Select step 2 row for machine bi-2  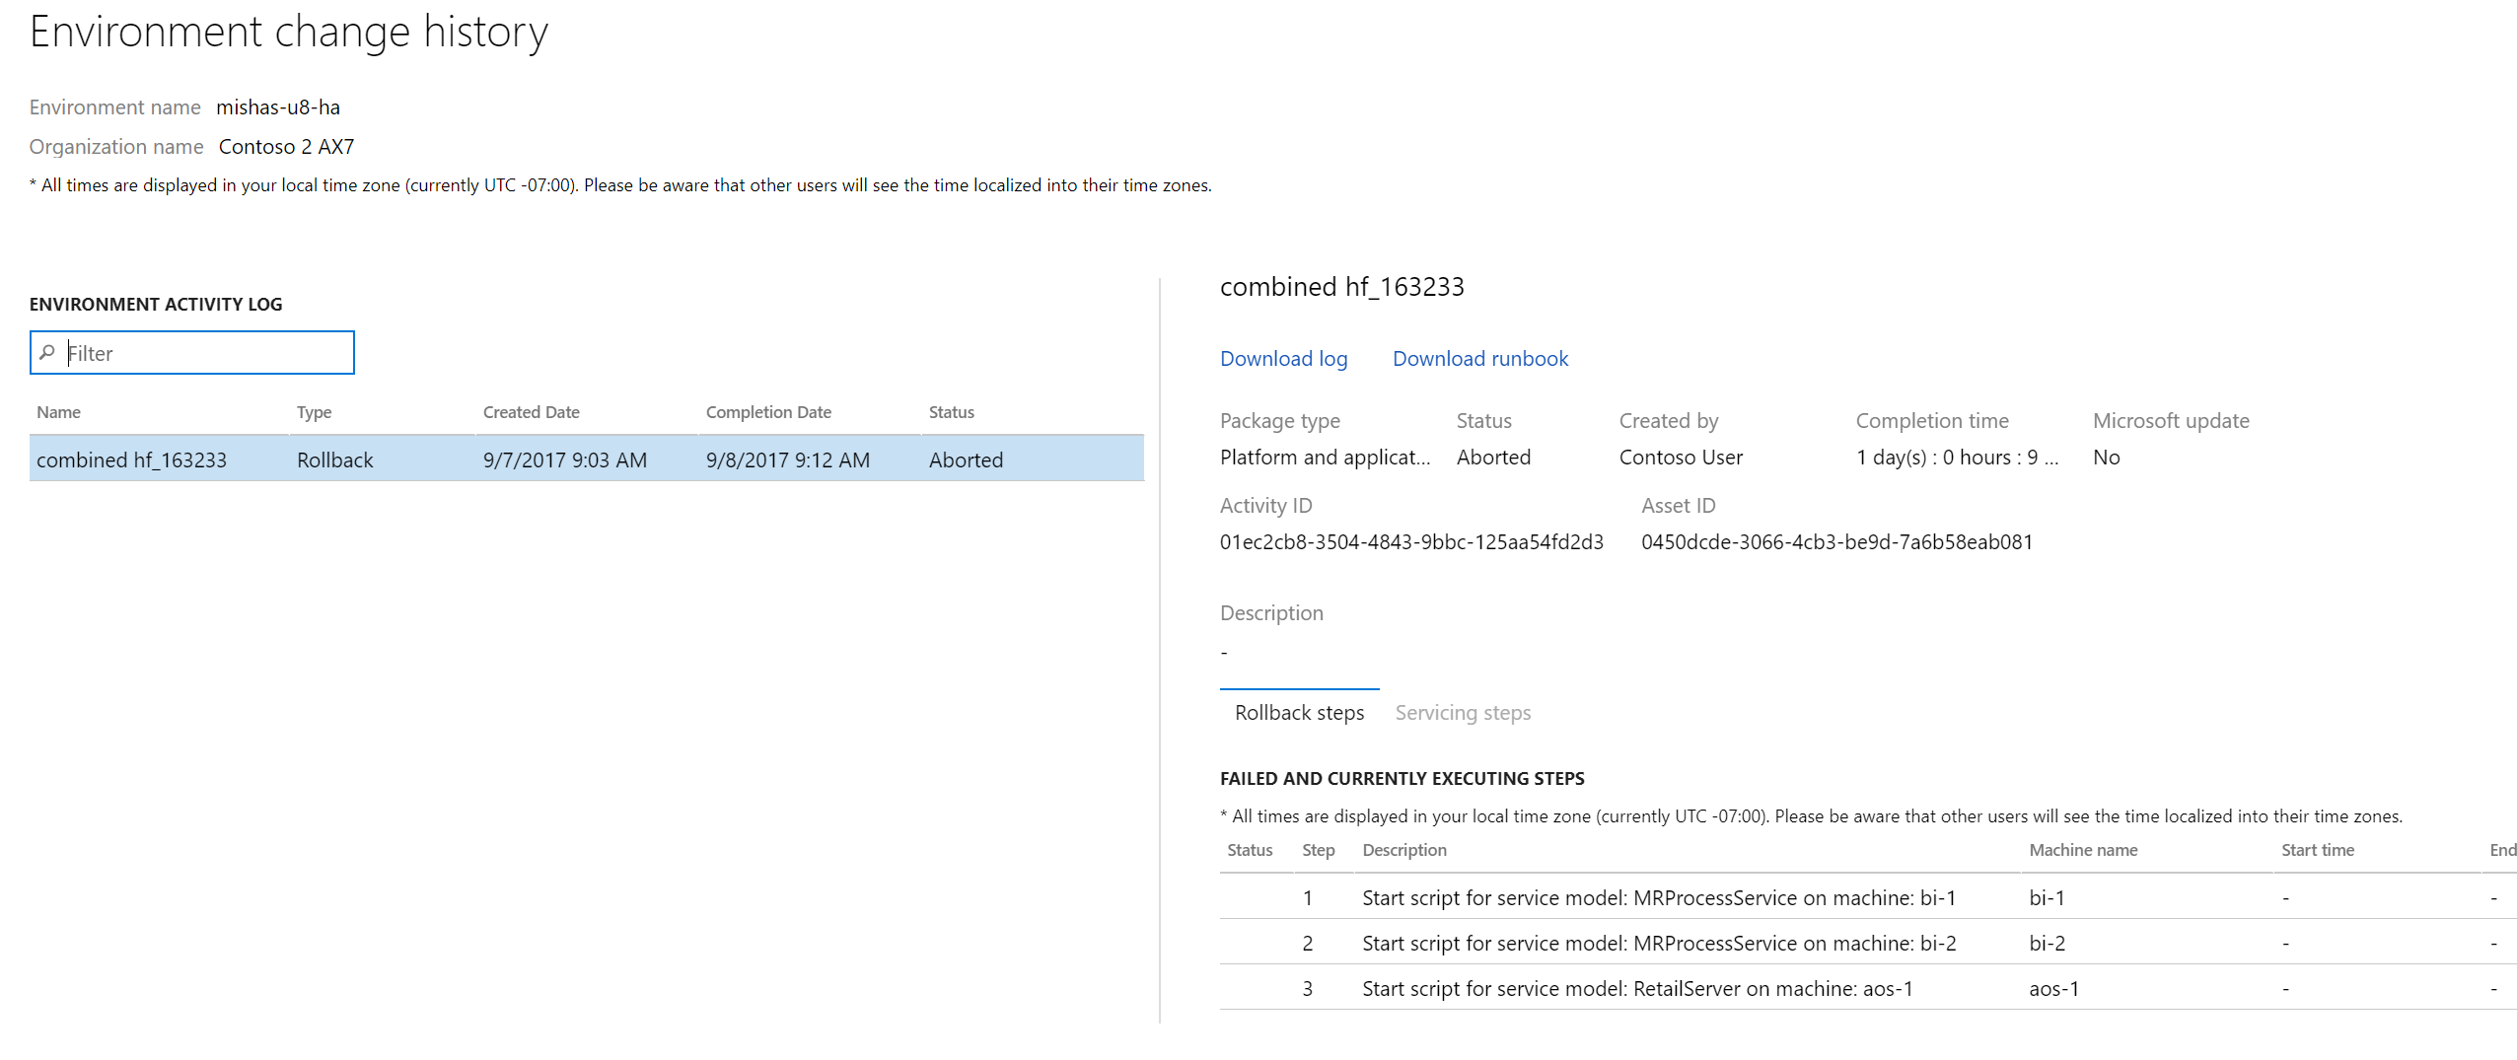click(x=1658, y=944)
